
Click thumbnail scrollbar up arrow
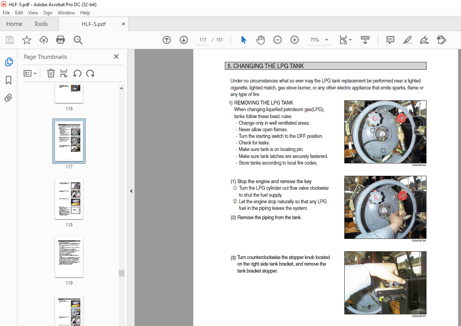[x=121, y=88]
